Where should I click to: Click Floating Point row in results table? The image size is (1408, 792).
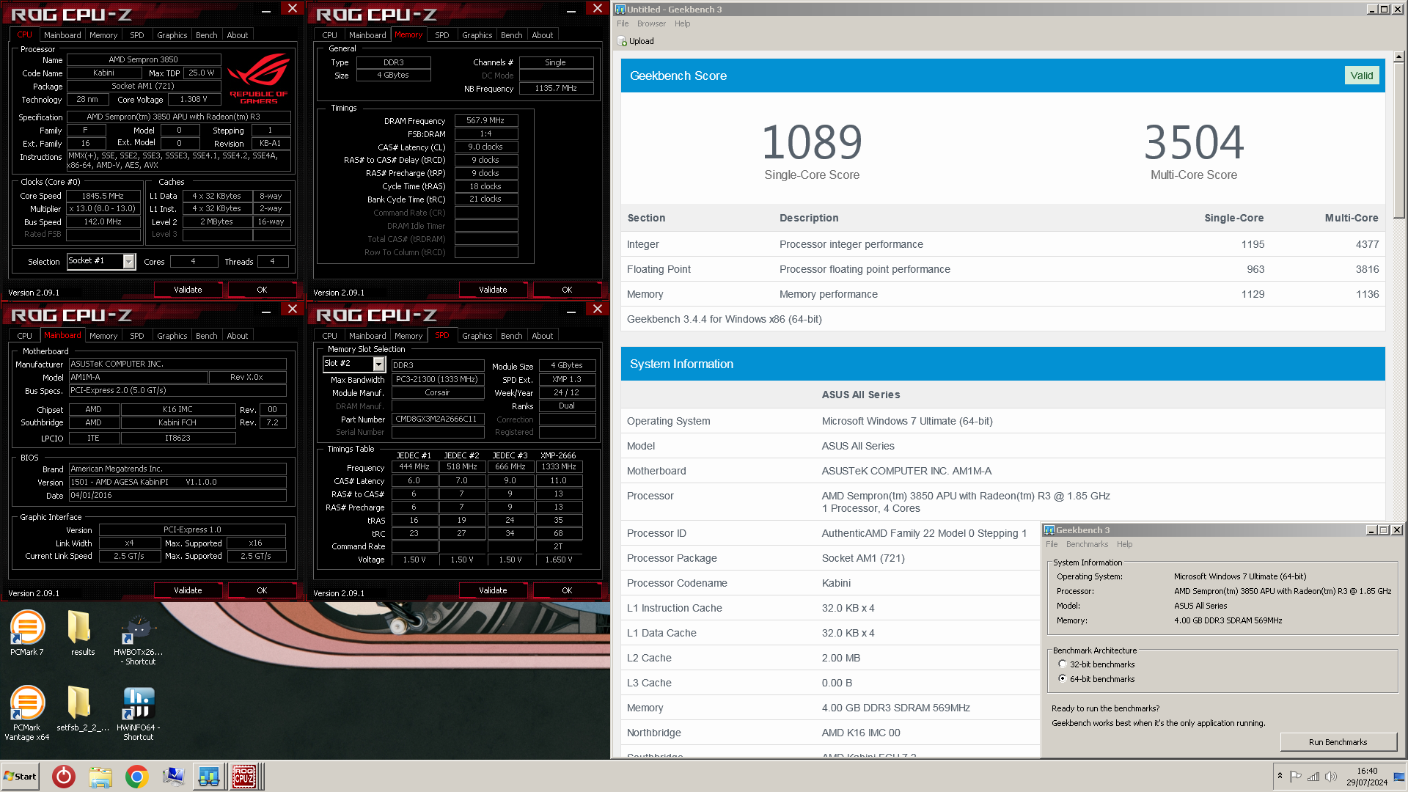(1002, 269)
